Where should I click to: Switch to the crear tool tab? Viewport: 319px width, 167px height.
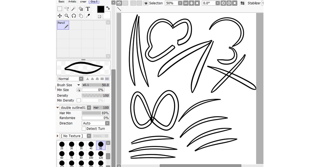click(83, 2)
